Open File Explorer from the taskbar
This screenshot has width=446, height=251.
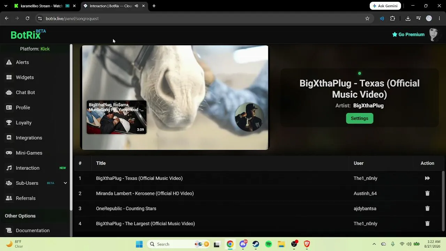[x=281, y=244]
